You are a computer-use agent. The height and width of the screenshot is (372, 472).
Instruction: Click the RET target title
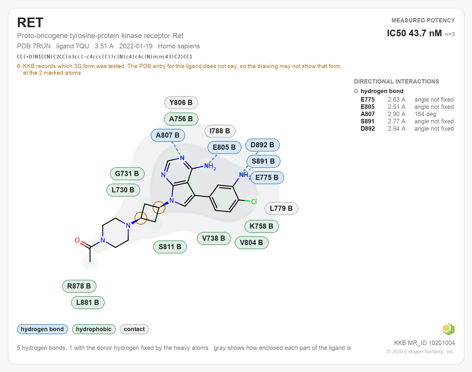pyautogui.click(x=30, y=23)
